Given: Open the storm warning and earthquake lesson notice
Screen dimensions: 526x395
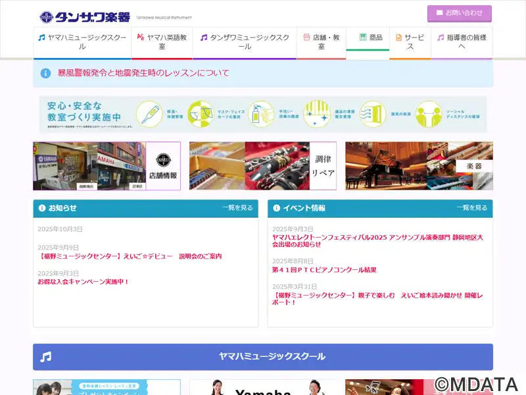Looking at the screenshot, I should 143,73.
